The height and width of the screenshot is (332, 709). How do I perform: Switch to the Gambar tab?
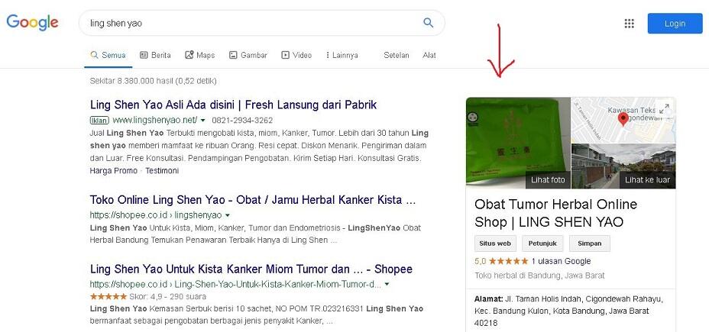248,55
